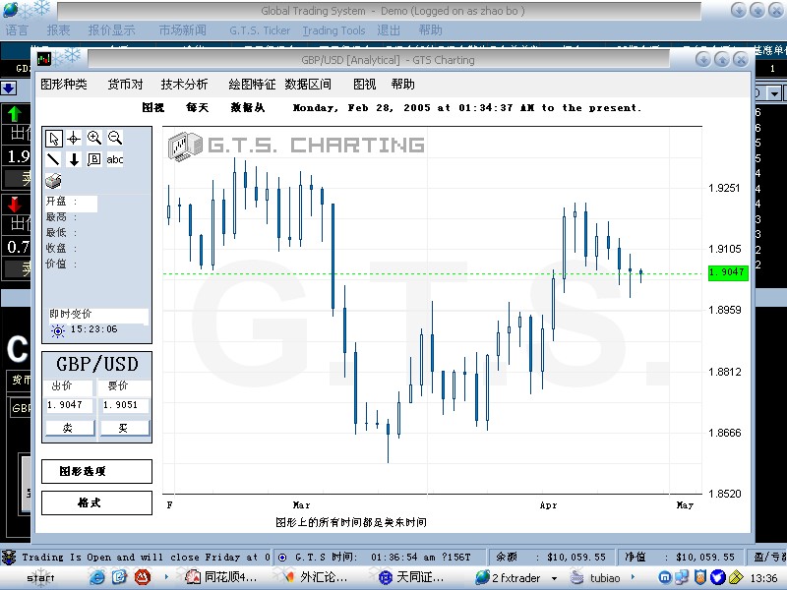Screen dimensions: 787x590
Task: Open 语言 menu in Global Trading System
Action: pyautogui.click(x=17, y=30)
